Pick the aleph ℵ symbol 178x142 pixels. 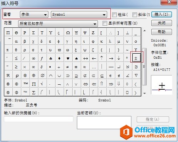click(128, 67)
